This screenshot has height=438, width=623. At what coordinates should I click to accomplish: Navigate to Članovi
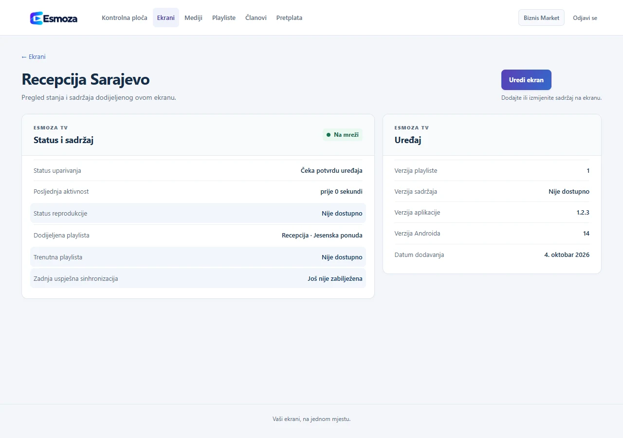coord(256,18)
